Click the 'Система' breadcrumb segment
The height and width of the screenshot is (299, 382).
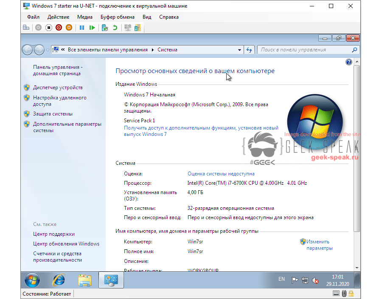coord(167,50)
